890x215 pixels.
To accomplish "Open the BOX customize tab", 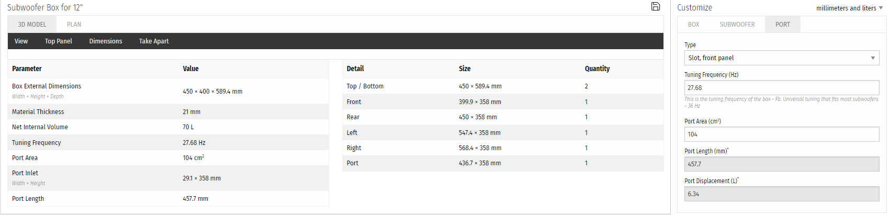I will tap(693, 25).
